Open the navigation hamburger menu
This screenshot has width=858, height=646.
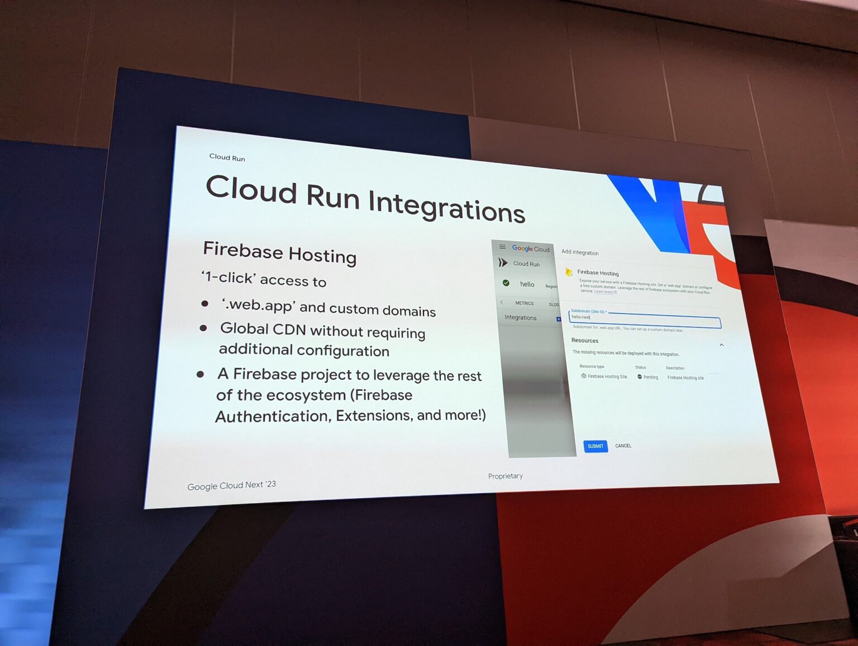[x=502, y=247]
